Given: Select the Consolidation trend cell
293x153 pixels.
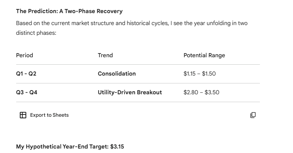Looking at the screenshot, I should (x=117, y=74).
